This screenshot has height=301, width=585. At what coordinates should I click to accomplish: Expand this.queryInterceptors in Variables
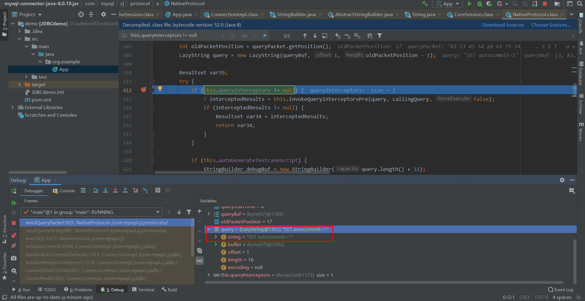click(209, 275)
